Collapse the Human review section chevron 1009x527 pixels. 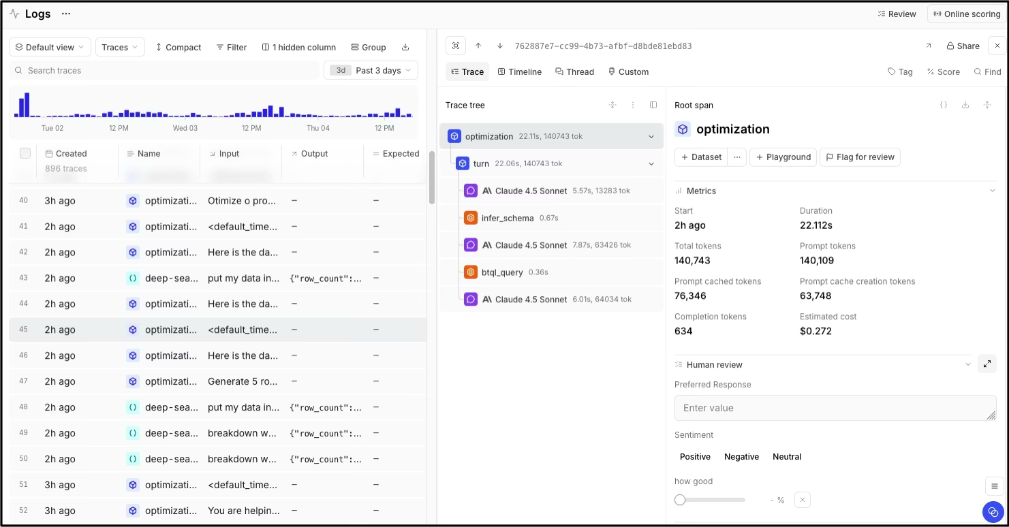(967, 364)
